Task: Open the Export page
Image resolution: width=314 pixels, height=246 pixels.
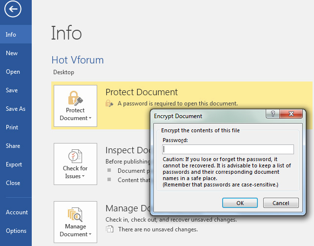Action: click(x=14, y=164)
